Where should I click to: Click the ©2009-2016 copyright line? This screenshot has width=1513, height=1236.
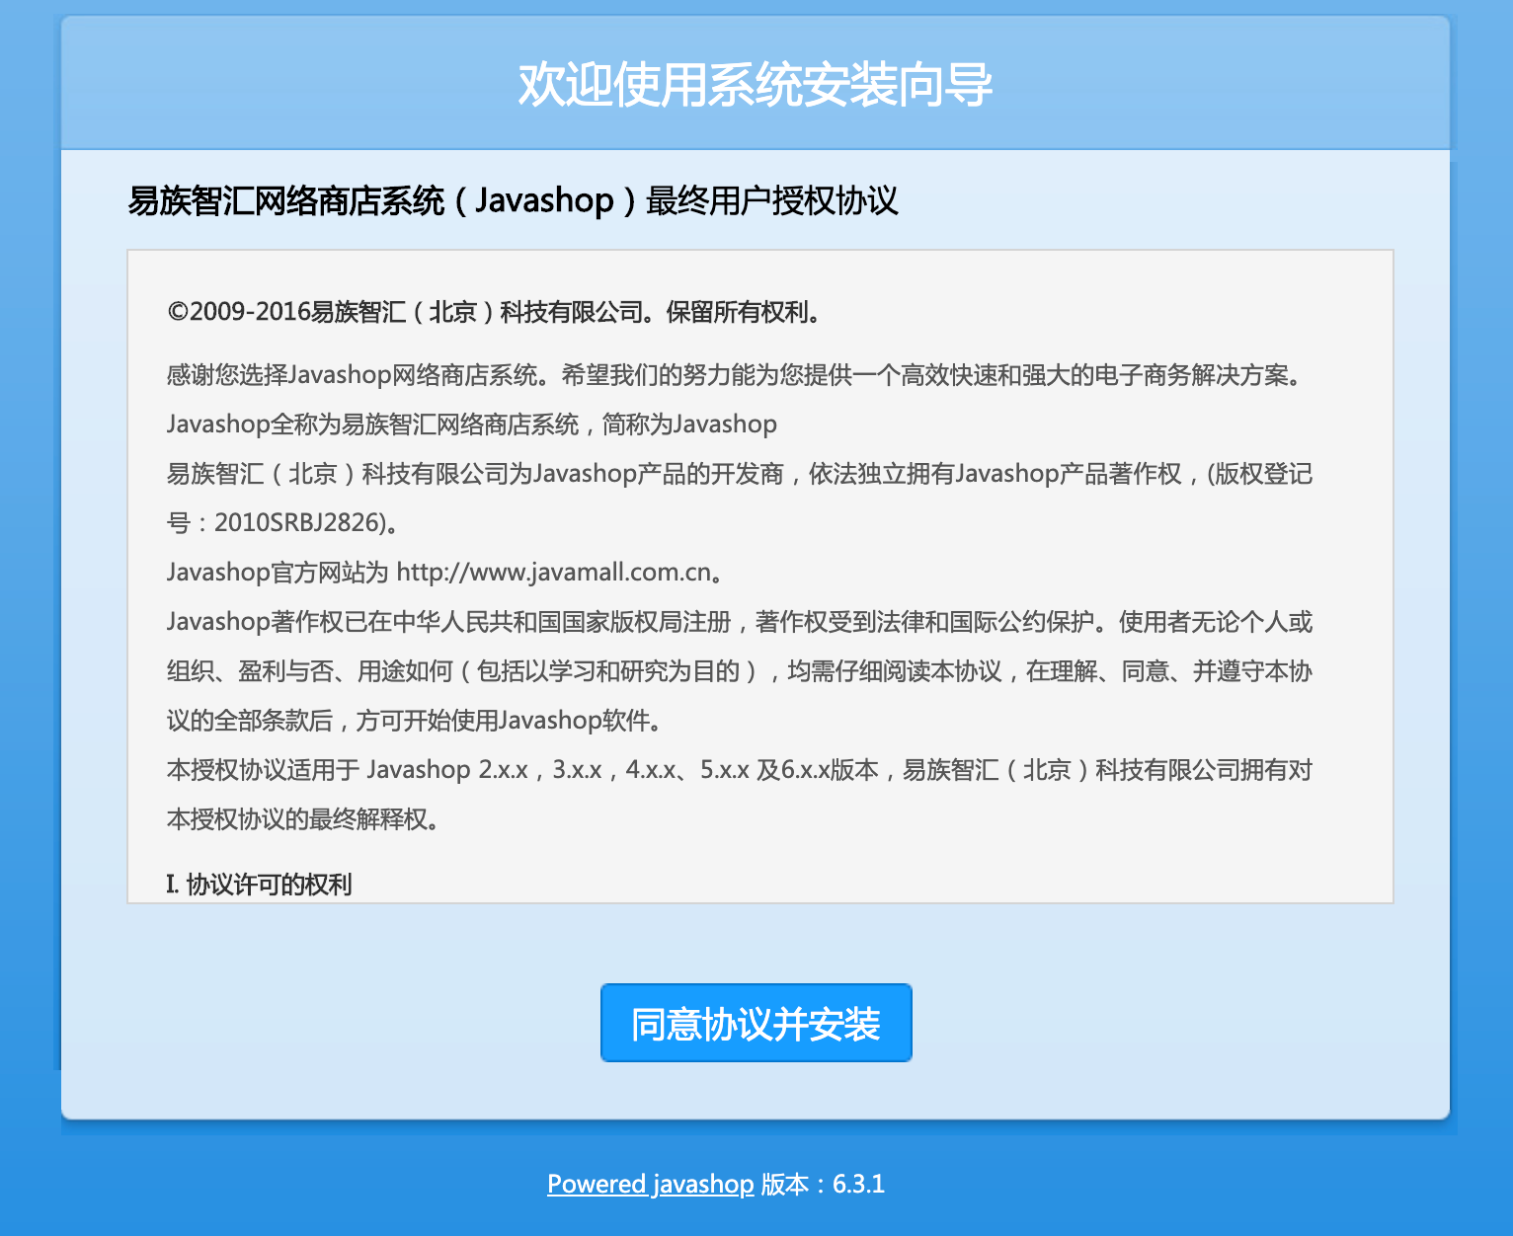pyautogui.click(x=496, y=312)
